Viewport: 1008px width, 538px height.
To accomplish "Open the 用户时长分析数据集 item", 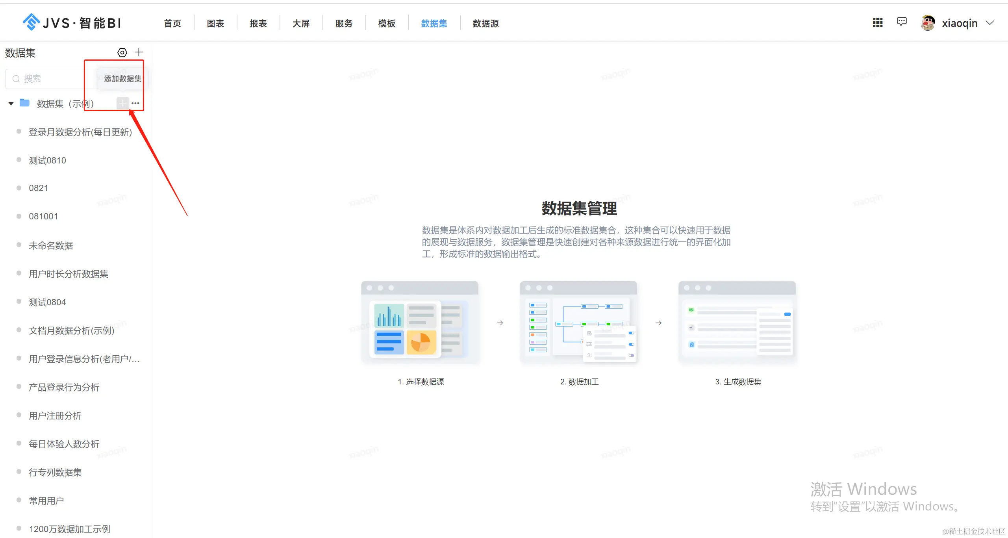I will click(69, 274).
